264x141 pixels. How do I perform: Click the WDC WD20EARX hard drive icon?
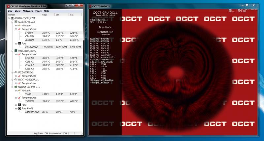coord(16,80)
